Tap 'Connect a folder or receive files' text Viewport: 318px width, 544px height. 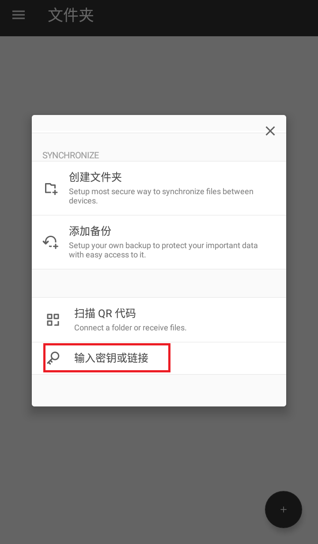coord(130,328)
